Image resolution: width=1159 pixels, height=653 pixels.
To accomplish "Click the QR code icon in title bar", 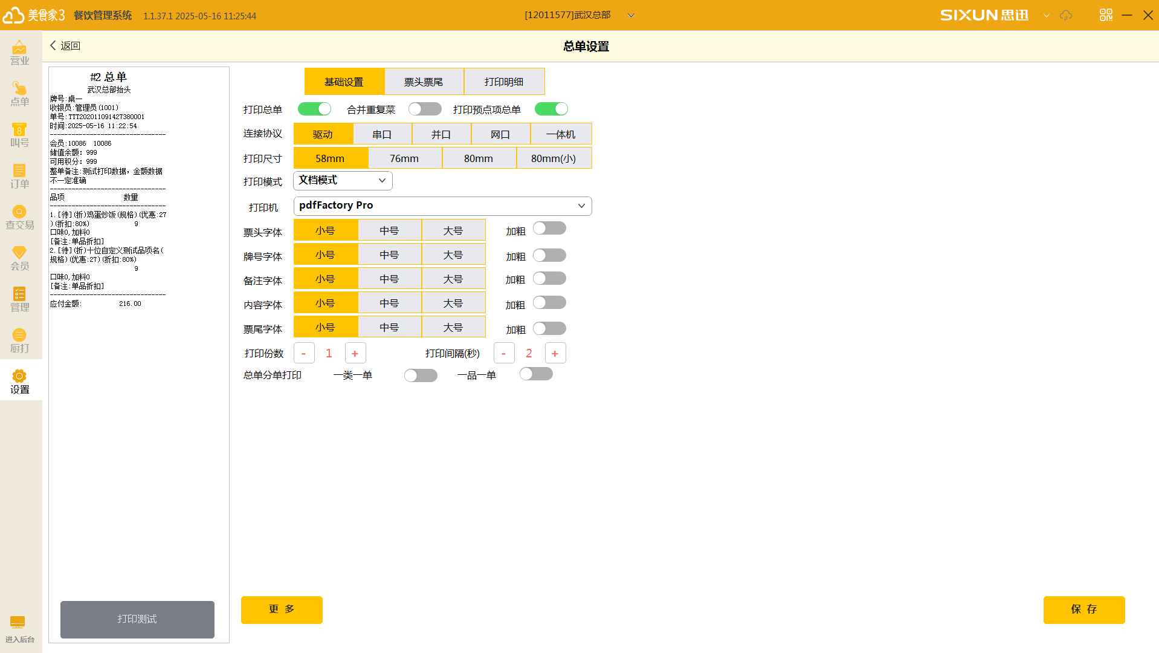I will click(x=1106, y=15).
